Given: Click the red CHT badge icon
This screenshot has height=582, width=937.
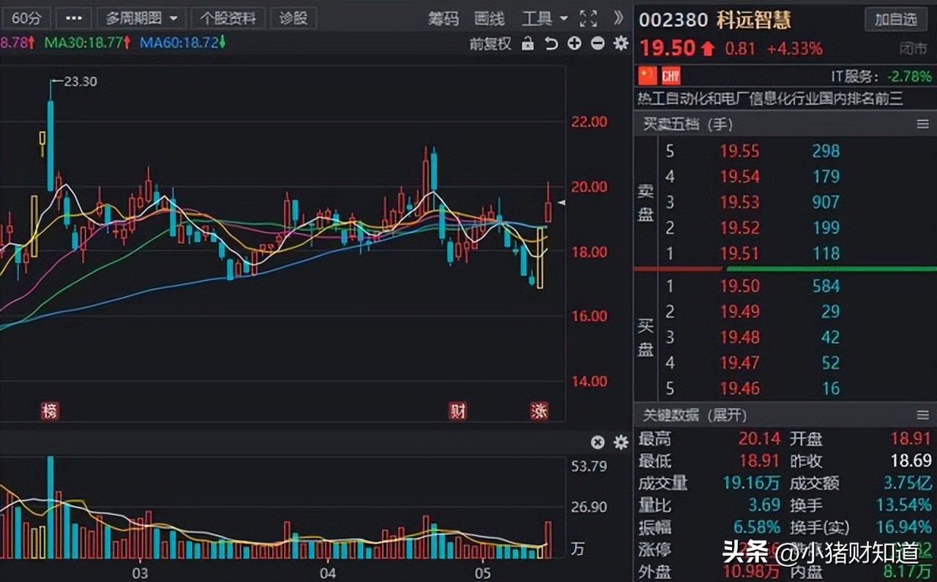Looking at the screenshot, I should pyautogui.click(x=671, y=75).
